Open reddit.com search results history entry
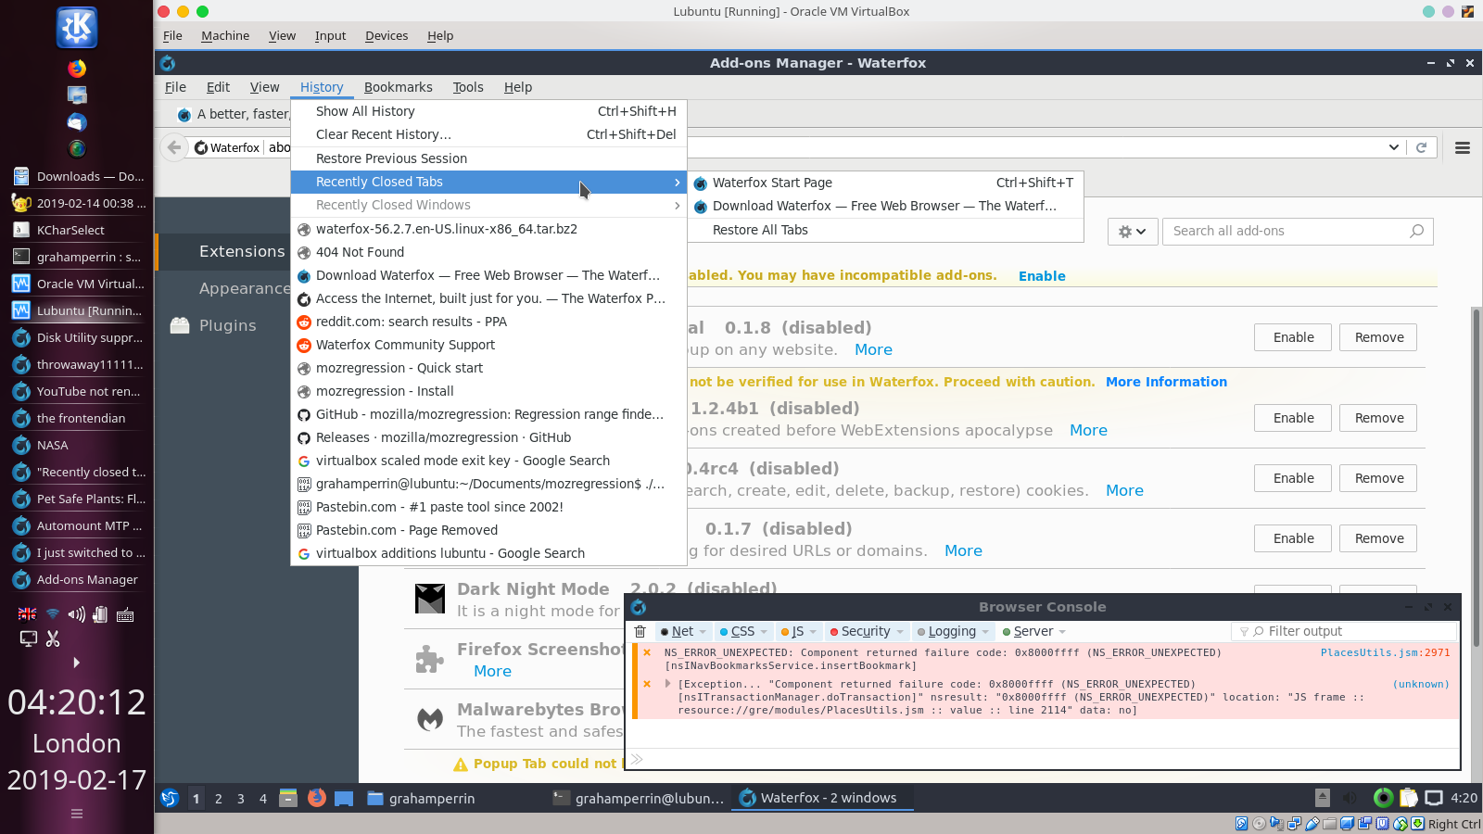Viewport: 1483px width, 834px height. (488, 322)
